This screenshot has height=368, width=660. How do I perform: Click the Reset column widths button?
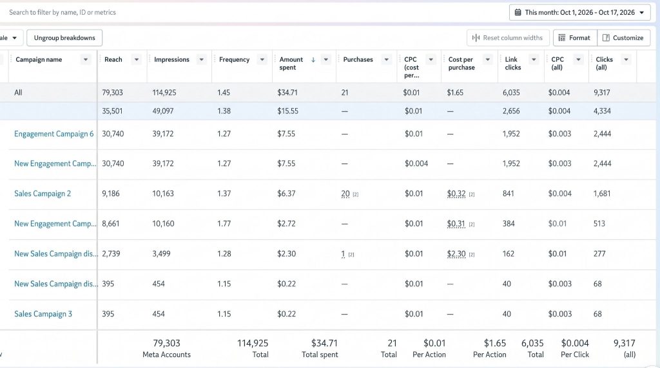(x=508, y=38)
